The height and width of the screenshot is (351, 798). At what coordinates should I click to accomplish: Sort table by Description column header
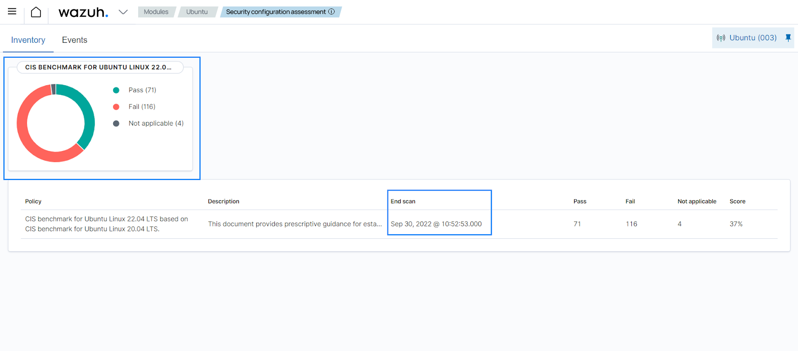[x=223, y=201]
